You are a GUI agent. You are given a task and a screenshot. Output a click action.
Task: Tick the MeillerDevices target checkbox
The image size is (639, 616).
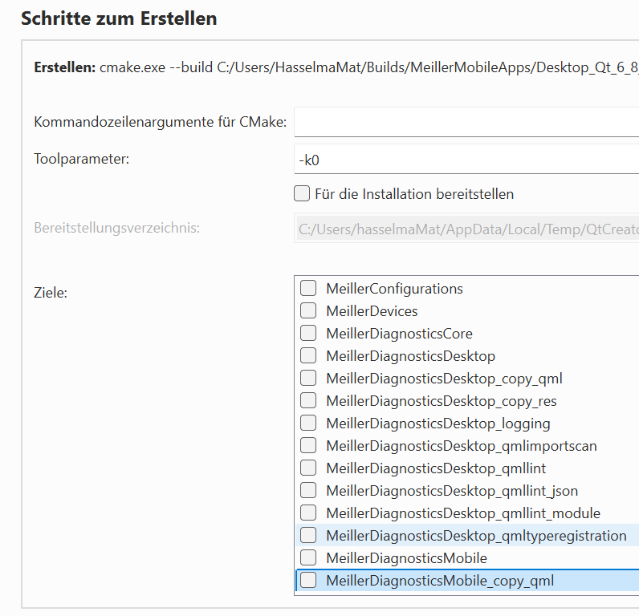tap(308, 310)
